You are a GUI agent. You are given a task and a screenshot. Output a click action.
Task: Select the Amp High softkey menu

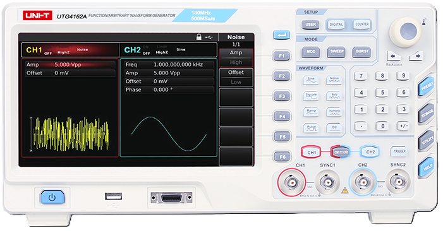click(x=236, y=57)
